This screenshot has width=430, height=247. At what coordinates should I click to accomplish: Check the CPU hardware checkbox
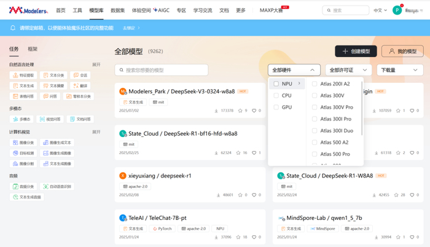click(x=276, y=95)
